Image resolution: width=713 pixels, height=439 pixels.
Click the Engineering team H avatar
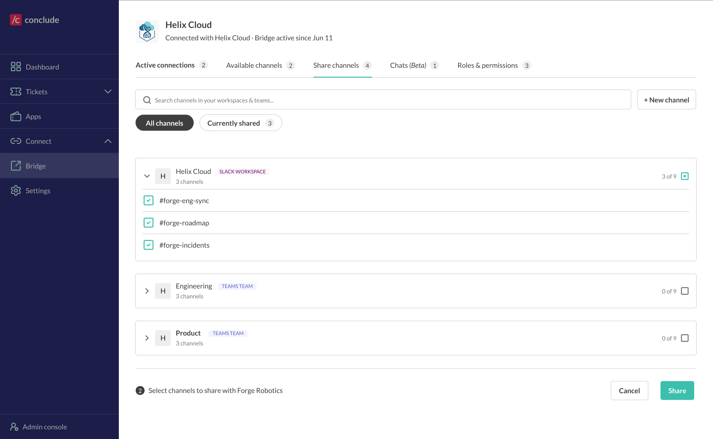(x=163, y=291)
